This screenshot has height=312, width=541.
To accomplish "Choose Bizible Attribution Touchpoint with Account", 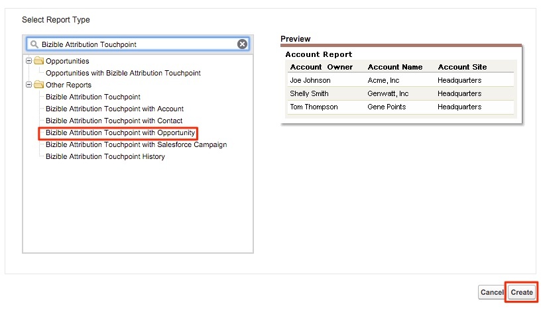I will 115,109.
